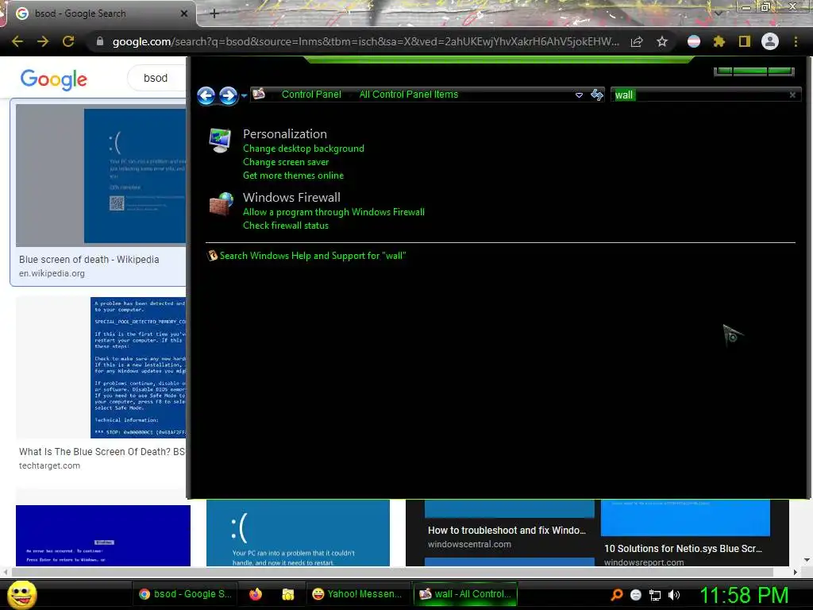
Task: Open Check firewall status
Action: (x=286, y=226)
